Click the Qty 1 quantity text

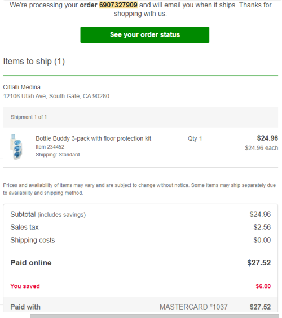click(x=195, y=138)
